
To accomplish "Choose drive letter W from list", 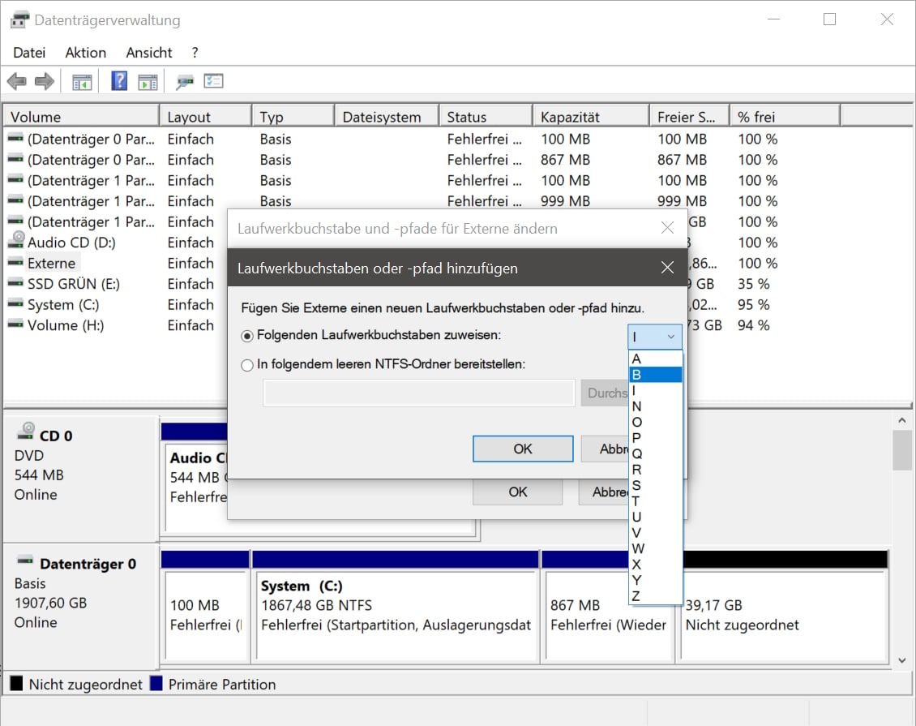I will [x=656, y=548].
